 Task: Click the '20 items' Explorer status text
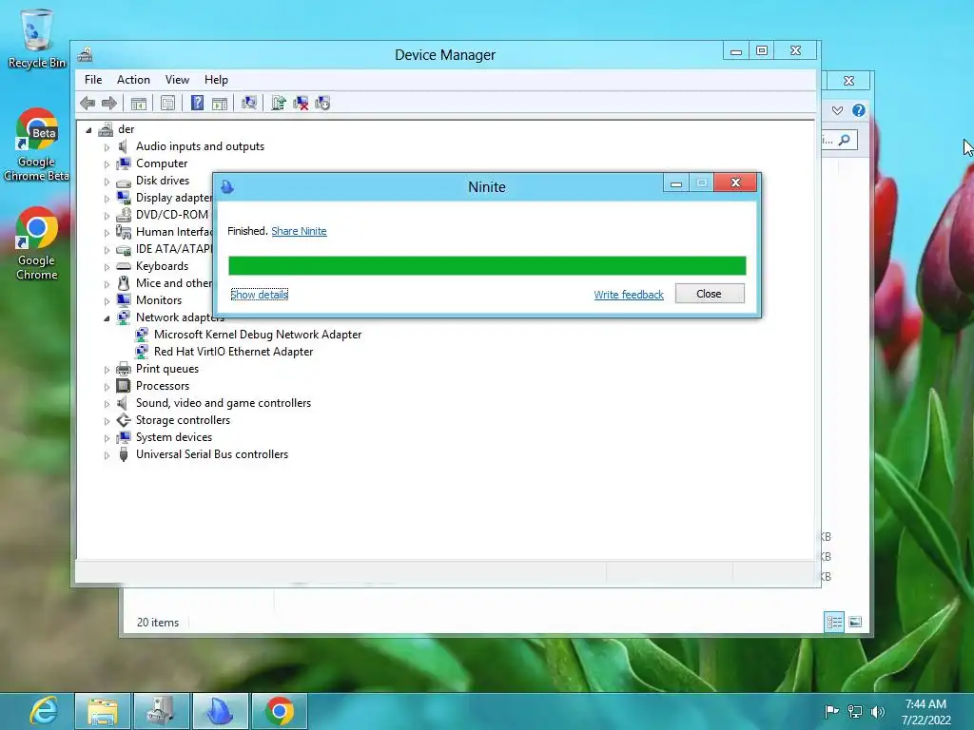[x=158, y=622]
